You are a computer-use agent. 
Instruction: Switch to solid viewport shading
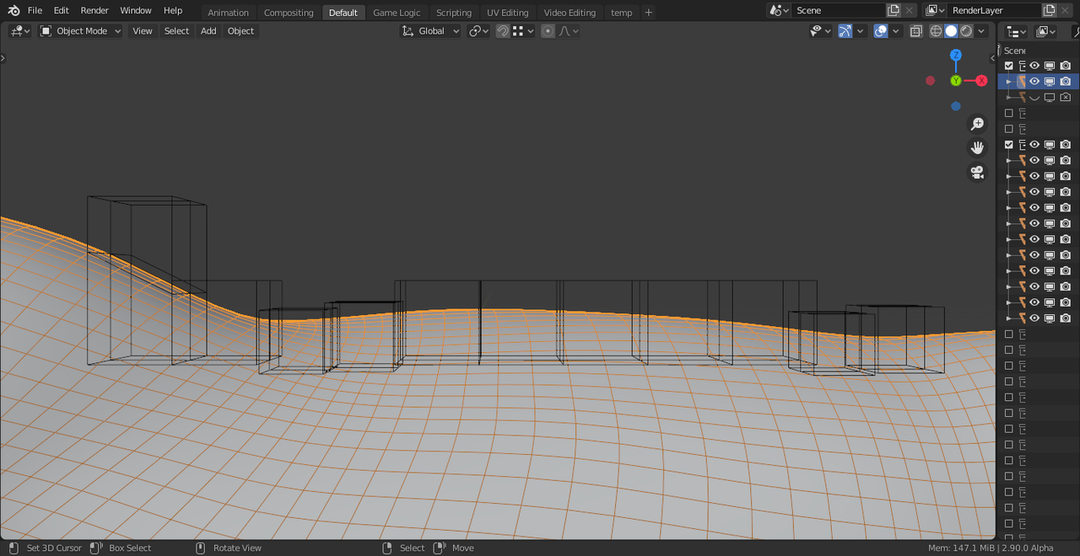coord(951,31)
